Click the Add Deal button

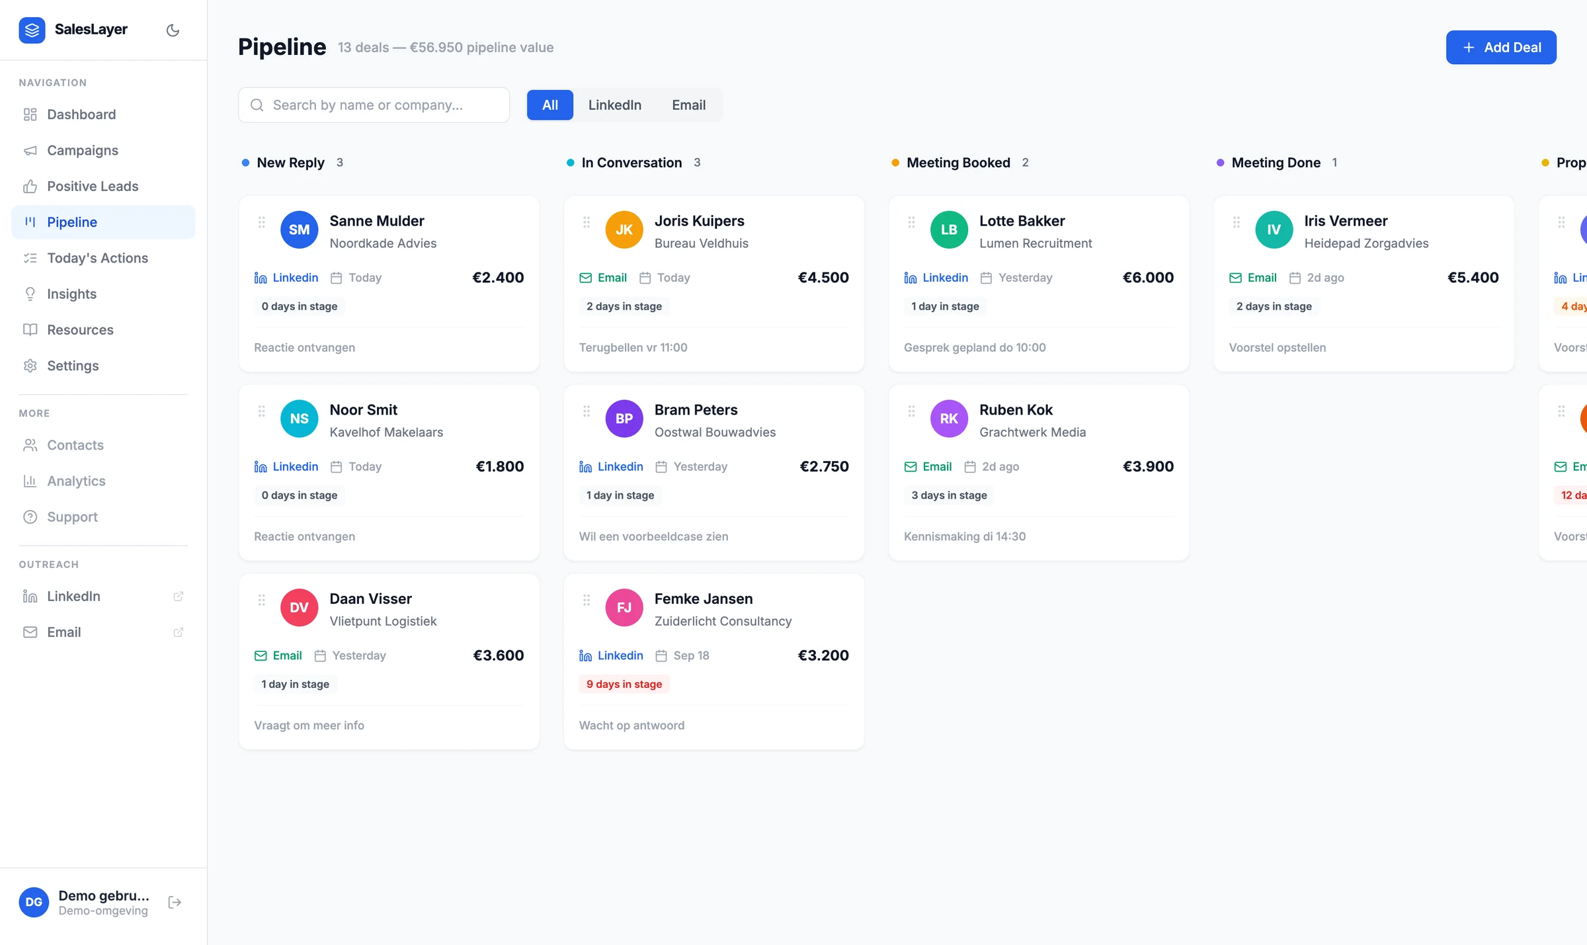(1501, 48)
